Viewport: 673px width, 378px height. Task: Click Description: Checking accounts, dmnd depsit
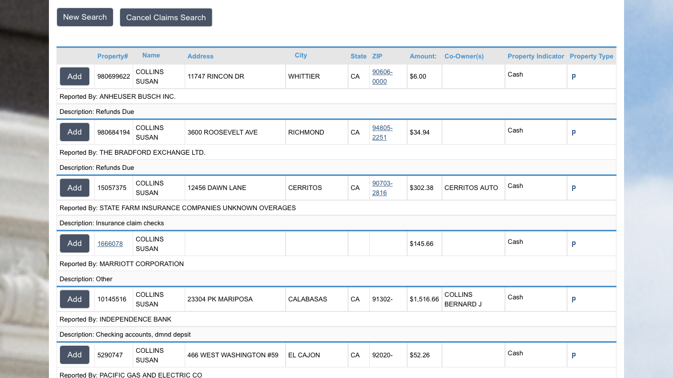336,334
